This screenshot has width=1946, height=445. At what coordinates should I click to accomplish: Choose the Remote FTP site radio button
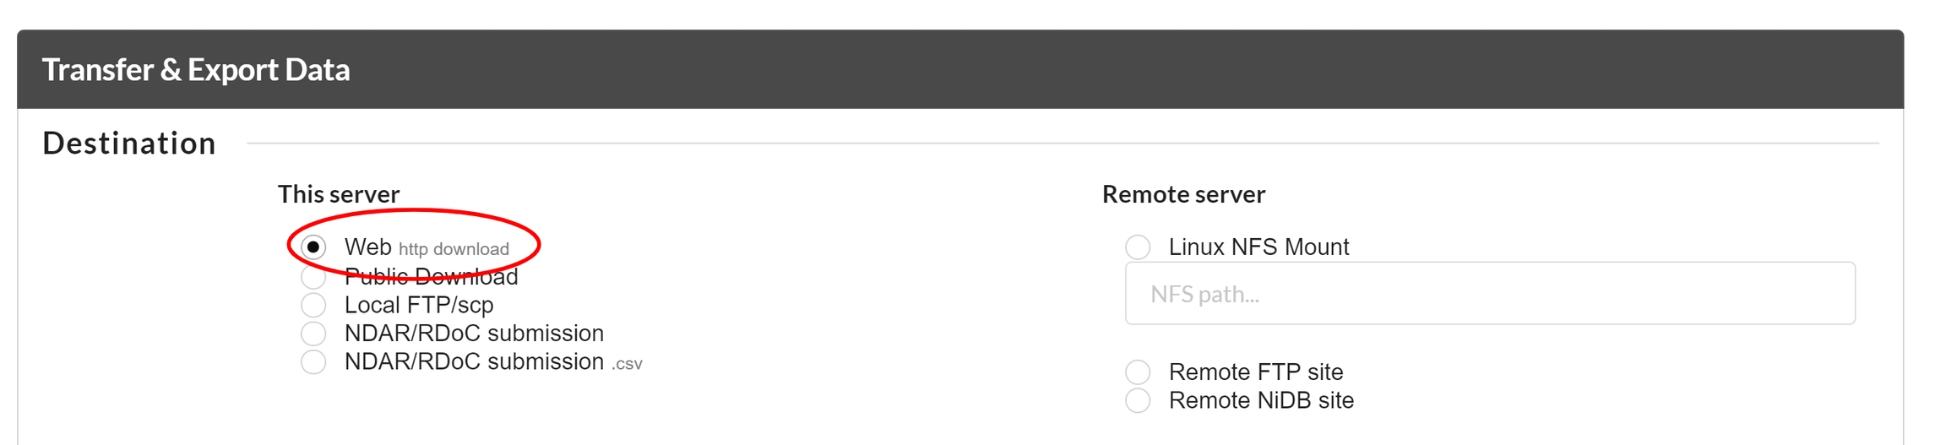(x=1138, y=372)
